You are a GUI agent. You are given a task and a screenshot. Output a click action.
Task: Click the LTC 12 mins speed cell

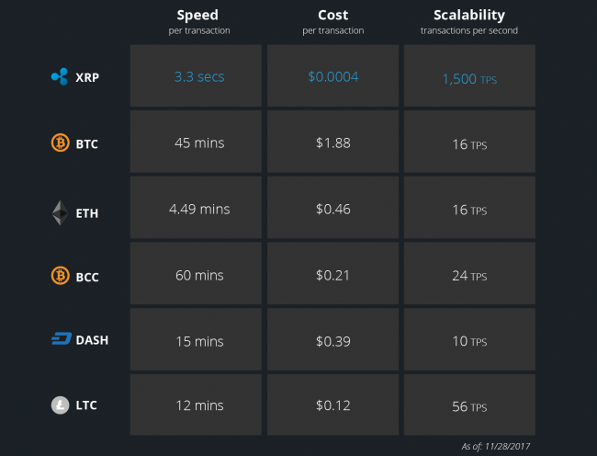point(196,405)
